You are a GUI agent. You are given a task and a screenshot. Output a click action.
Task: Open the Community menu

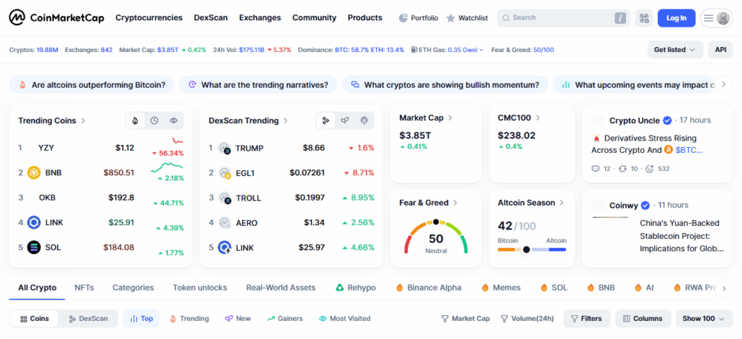(314, 18)
